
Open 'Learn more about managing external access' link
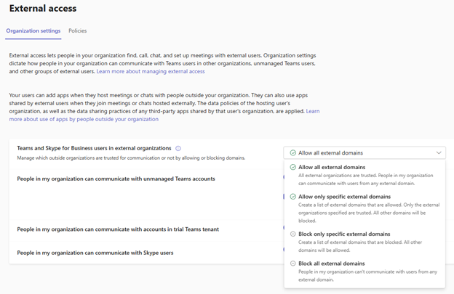click(151, 72)
